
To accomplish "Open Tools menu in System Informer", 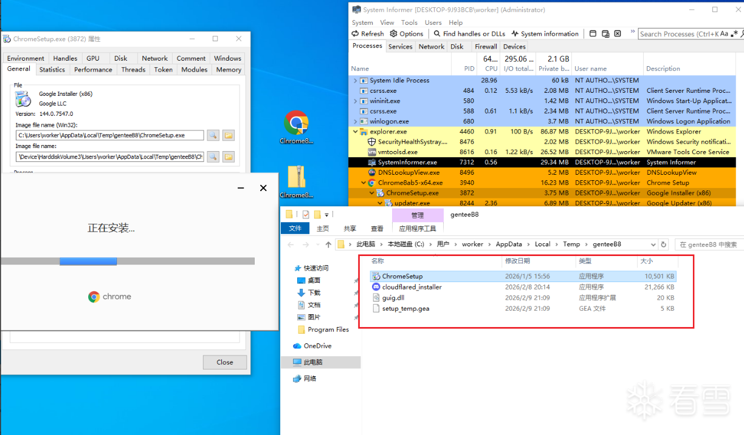I will click(x=409, y=22).
